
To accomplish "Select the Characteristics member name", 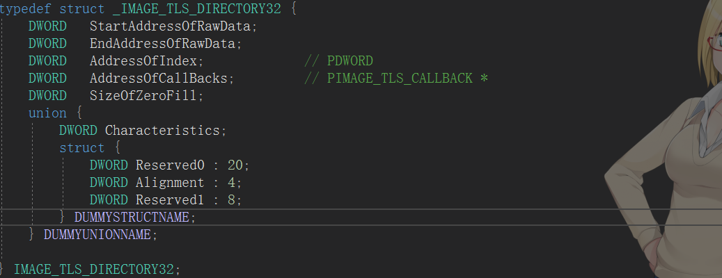I will pyautogui.click(x=164, y=131).
